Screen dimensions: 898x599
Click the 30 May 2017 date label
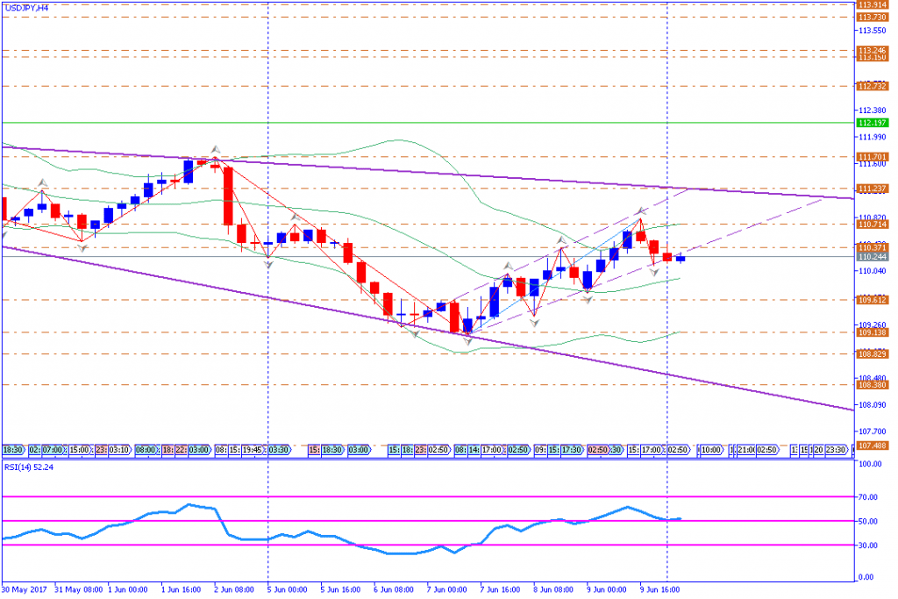tap(24, 589)
